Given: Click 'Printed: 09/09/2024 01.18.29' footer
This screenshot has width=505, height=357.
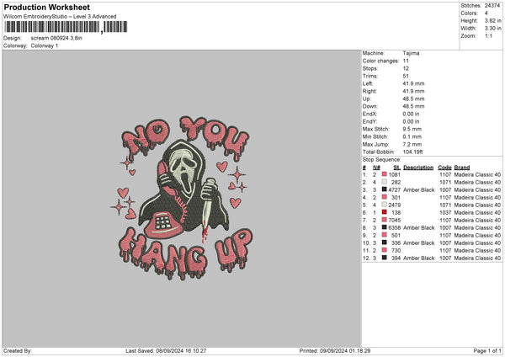Looking at the screenshot, I should coord(335,350).
